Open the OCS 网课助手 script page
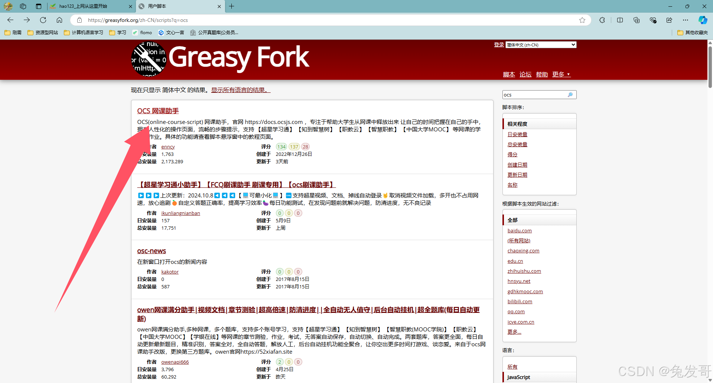 point(158,111)
